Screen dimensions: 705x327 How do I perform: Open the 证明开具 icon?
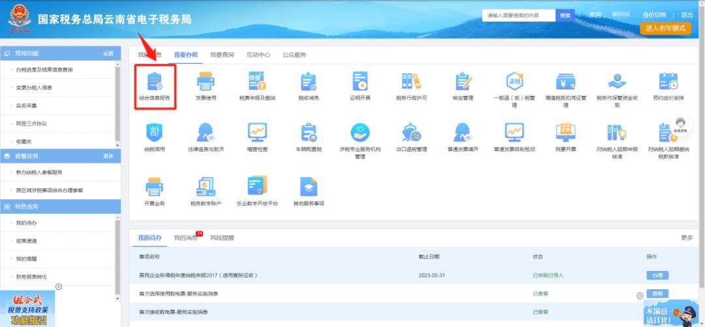click(x=360, y=81)
